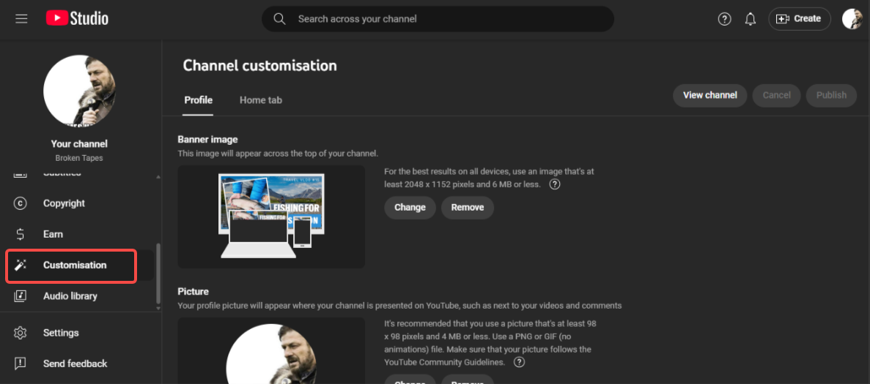
Task: Open the Create dropdown button
Action: click(x=799, y=19)
